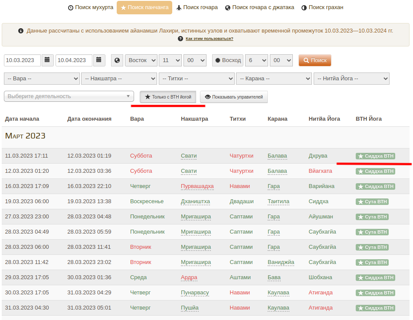Expand the '-- Нитйа Йога --' dropdown
The width and height of the screenshot is (413, 320).
(x=352, y=79)
